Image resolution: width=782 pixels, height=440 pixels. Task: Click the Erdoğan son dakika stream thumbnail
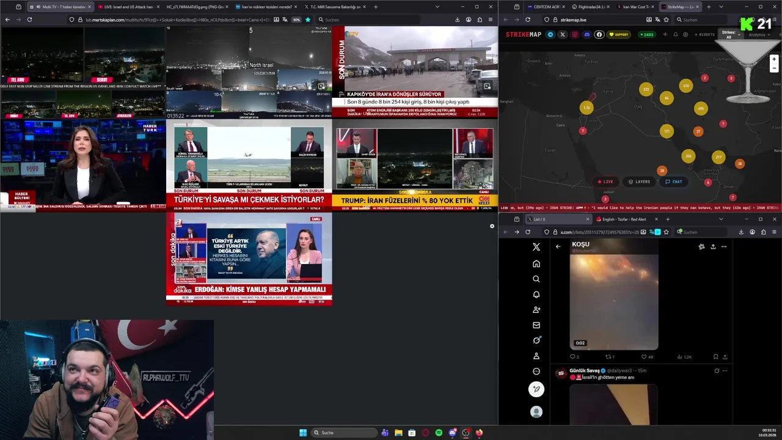click(249, 258)
